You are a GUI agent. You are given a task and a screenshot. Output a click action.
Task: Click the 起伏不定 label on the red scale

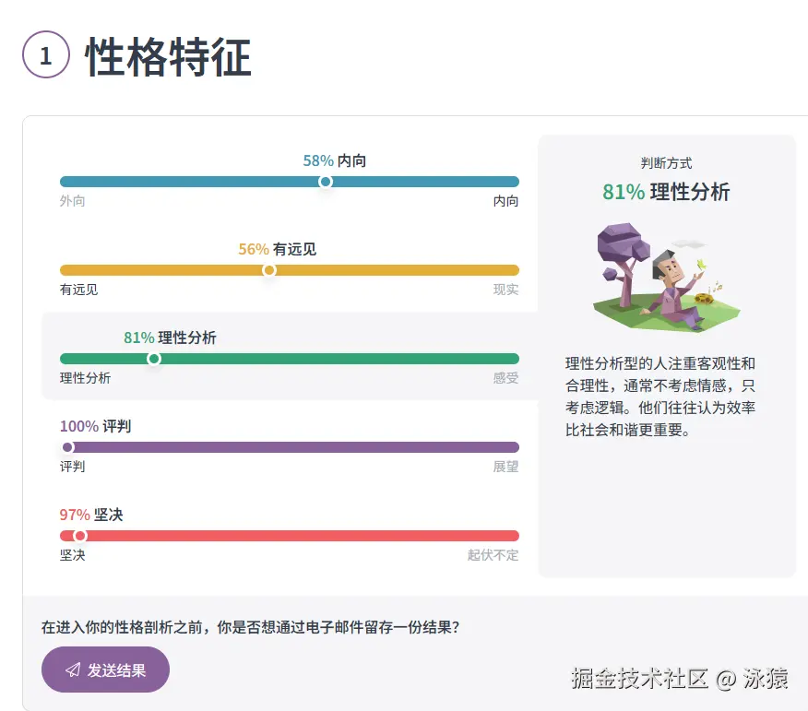(491, 555)
